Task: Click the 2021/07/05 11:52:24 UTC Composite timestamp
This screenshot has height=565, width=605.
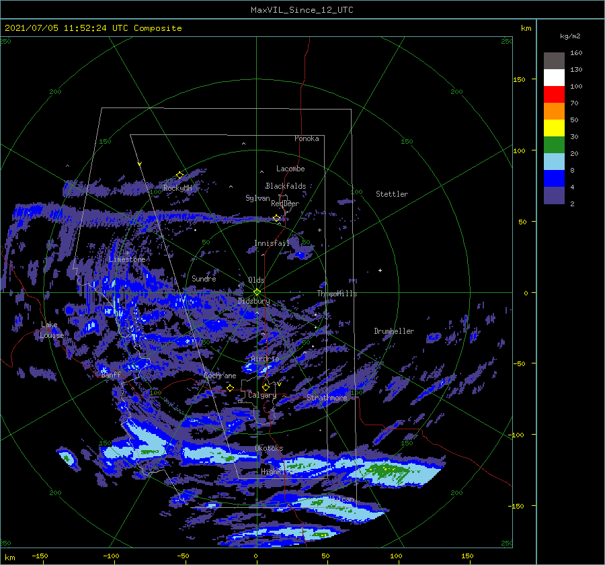Action: (x=93, y=28)
